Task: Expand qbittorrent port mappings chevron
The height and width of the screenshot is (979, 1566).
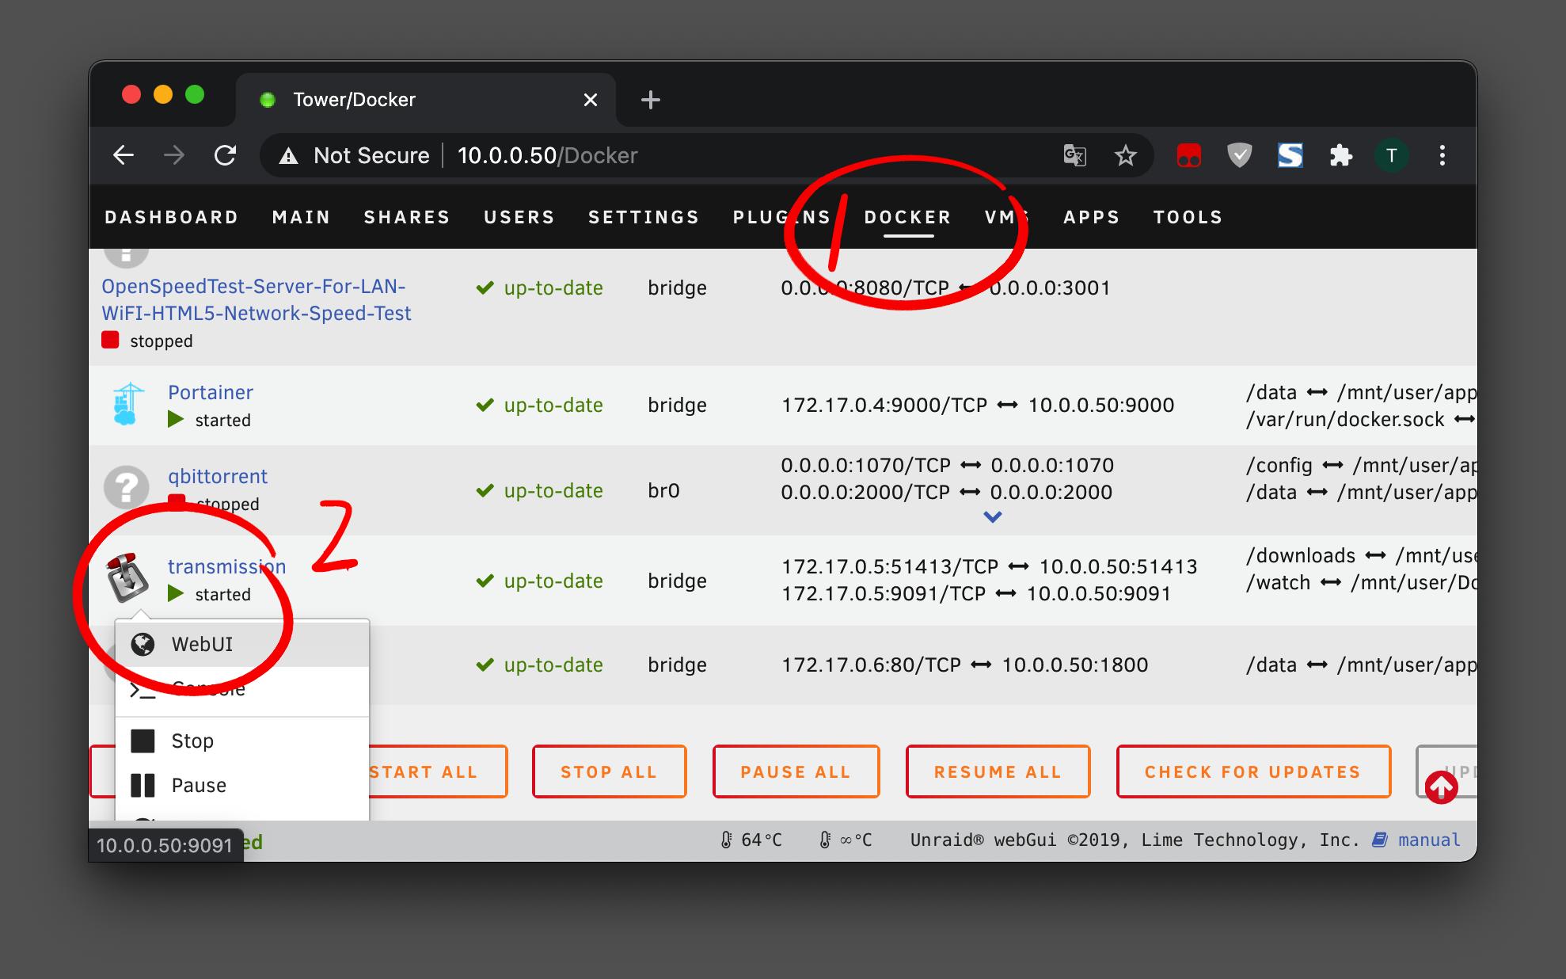Action: [992, 517]
